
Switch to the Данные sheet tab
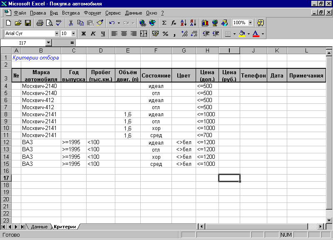[x=39, y=227]
